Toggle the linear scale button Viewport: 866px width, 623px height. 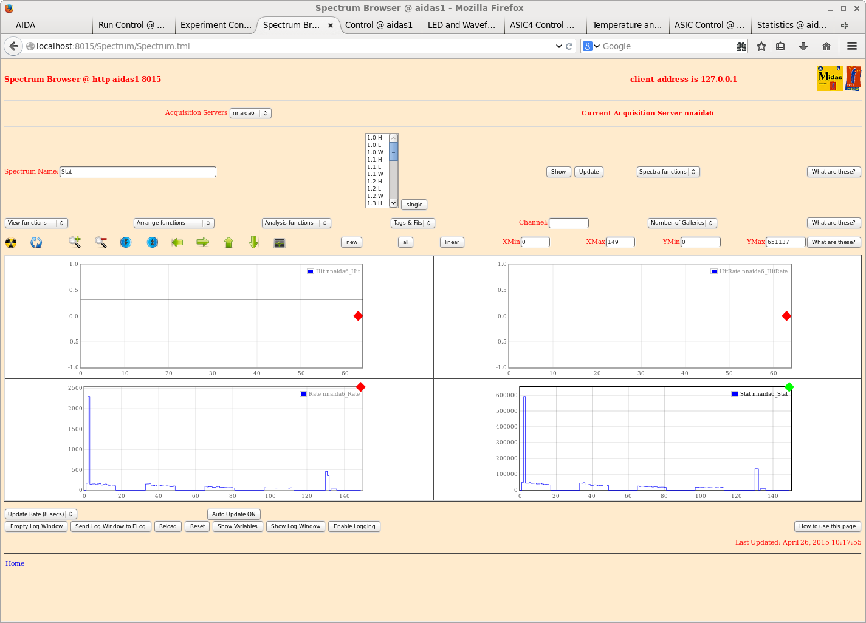coord(452,242)
